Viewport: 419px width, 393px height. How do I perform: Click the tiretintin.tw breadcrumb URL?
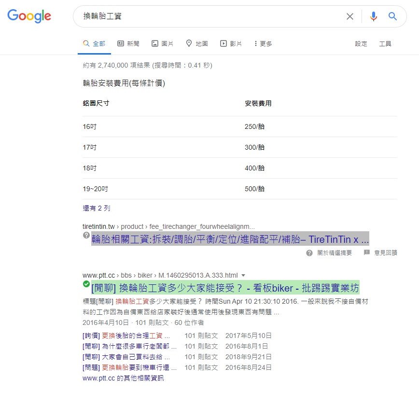168,226
